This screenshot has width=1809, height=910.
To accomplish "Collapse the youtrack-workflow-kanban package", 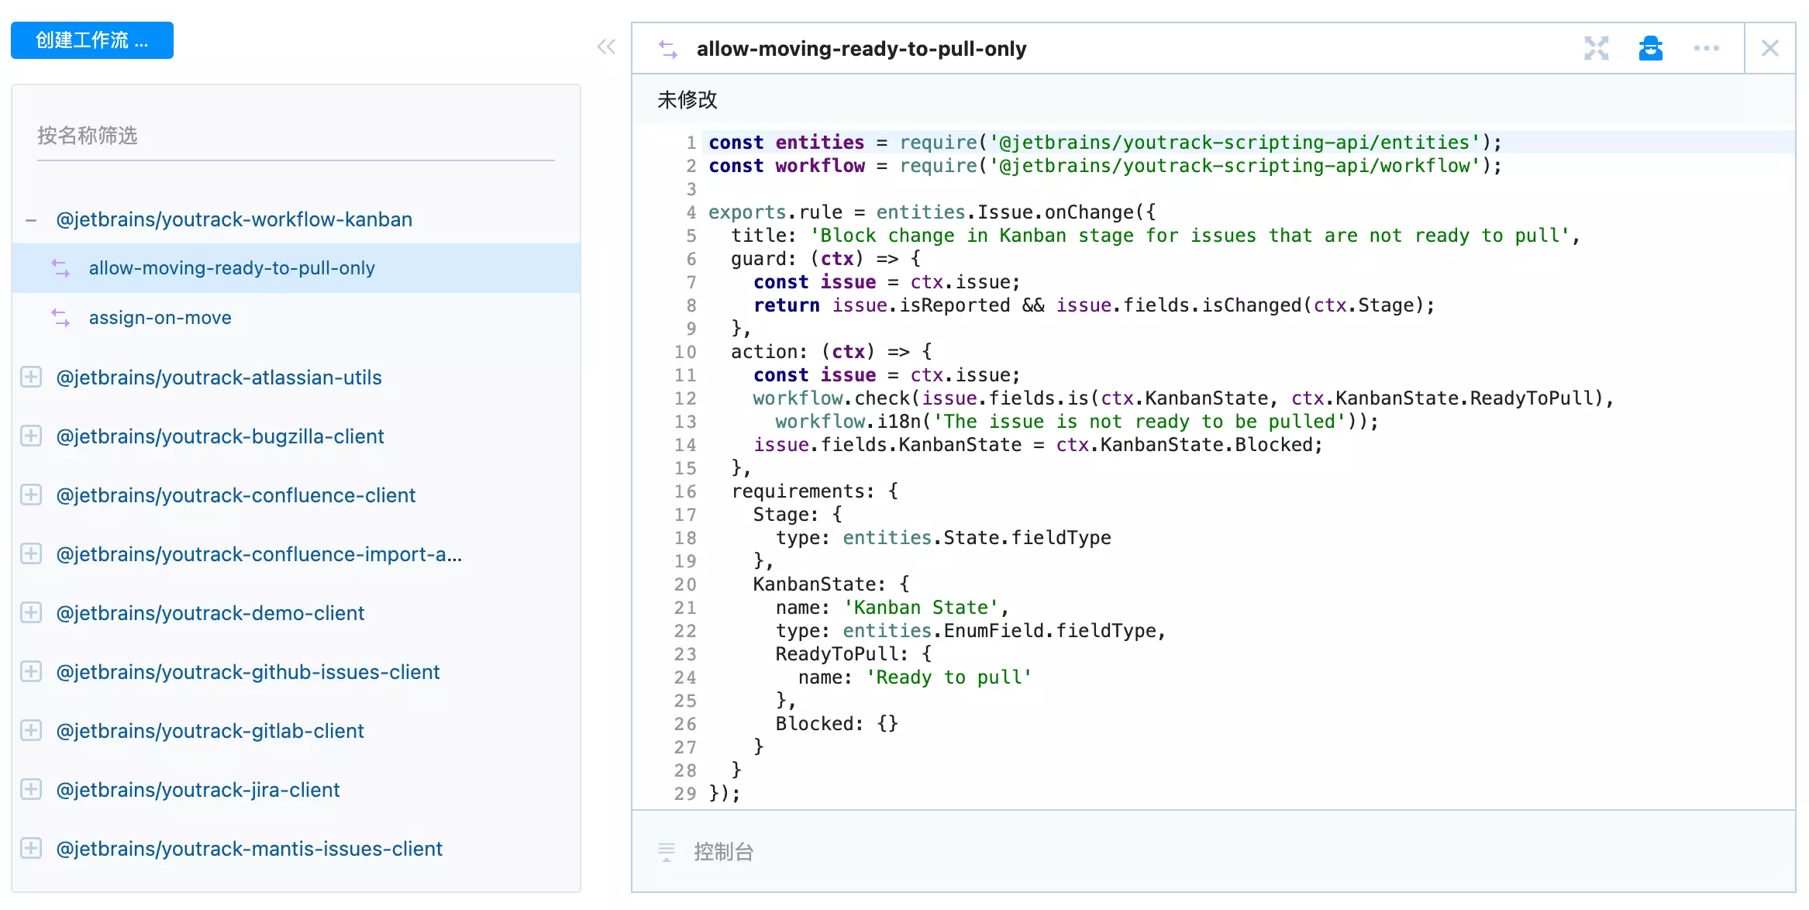I will point(31,220).
